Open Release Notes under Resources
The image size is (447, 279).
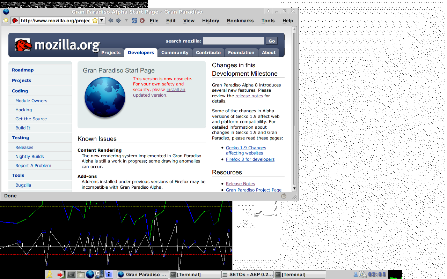tap(240, 184)
